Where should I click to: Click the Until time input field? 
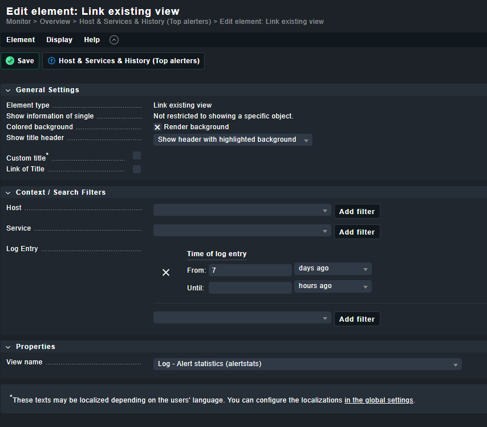250,288
